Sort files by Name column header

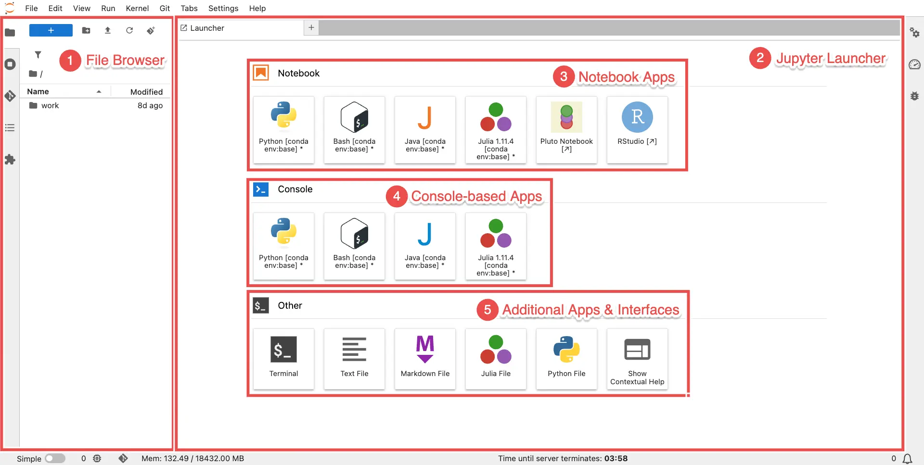click(38, 91)
